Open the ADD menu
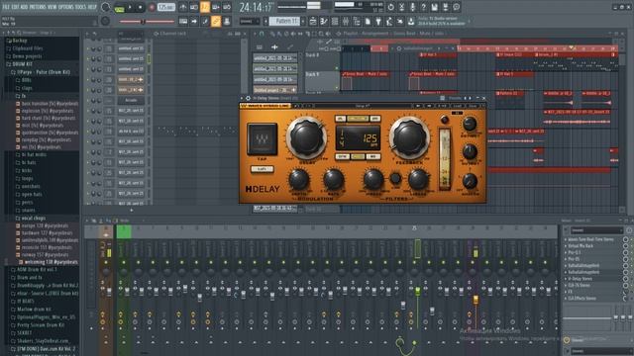The image size is (634, 356). click(24, 7)
